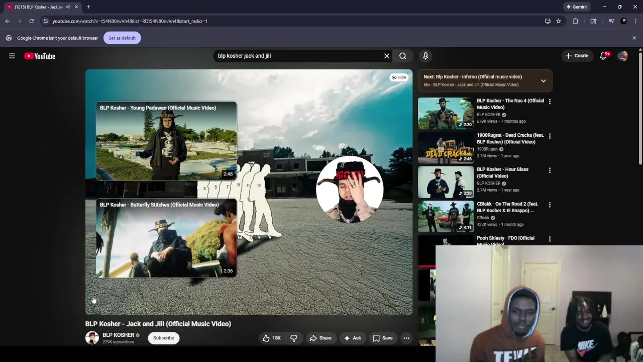Play The Nac 4 thumbnail

tap(446, 113)
